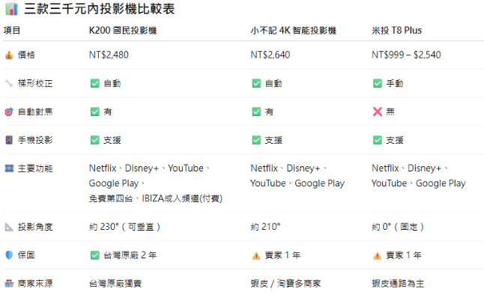Select the title 三款三千元內投影機比較表
Image resolution: width=484 pixels, height=295 pixels.
point(100,9)
